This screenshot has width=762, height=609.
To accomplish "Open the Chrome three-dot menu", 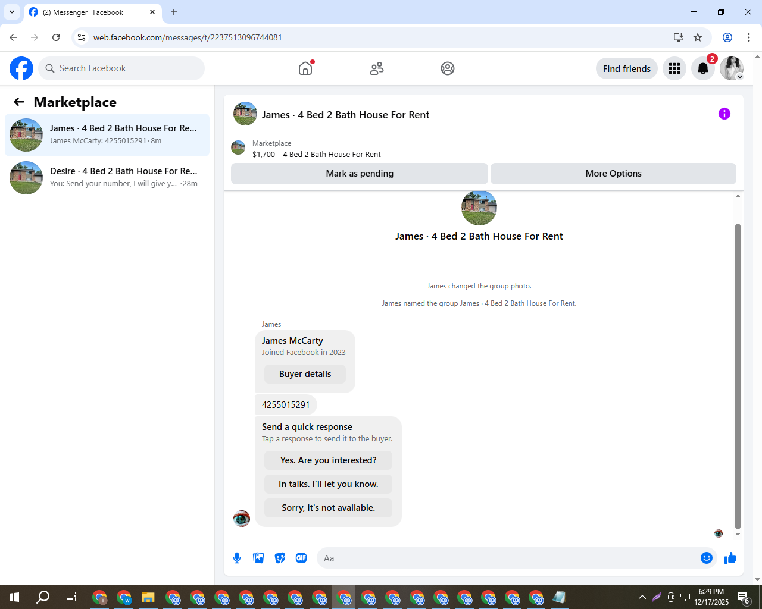I will tap(749, 37).
